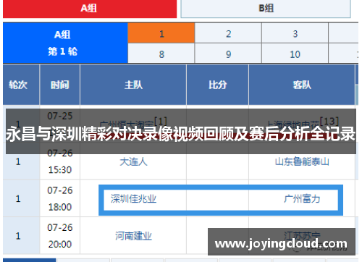Switch to the A组 group tab

coord(90,9)
